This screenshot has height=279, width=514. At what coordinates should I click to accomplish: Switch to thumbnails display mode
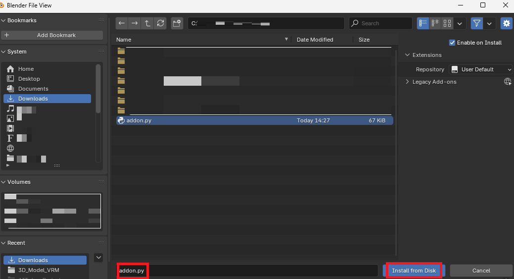447,23
